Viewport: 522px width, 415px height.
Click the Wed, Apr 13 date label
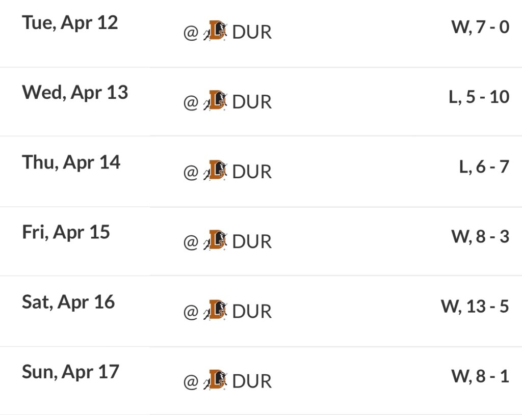click(x=75, y=93)
